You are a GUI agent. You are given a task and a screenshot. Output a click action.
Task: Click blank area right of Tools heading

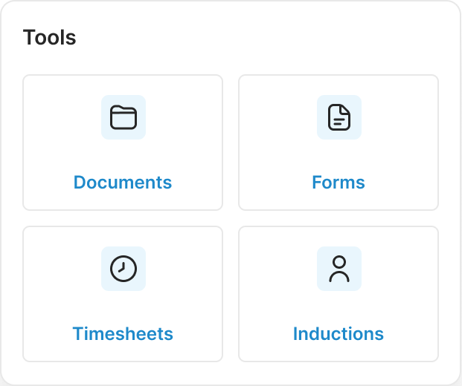[260, 38]
